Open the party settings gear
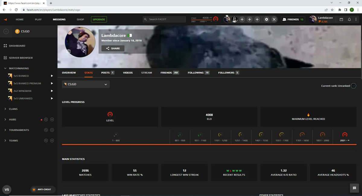Screen dimensions: 362x196 (x=266, y=19)
